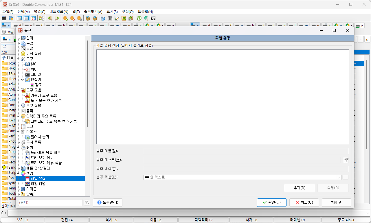Viewport: 371px width, 223px height.
Task: Clear the options filter with funnel icon
Action: point(87,203)
